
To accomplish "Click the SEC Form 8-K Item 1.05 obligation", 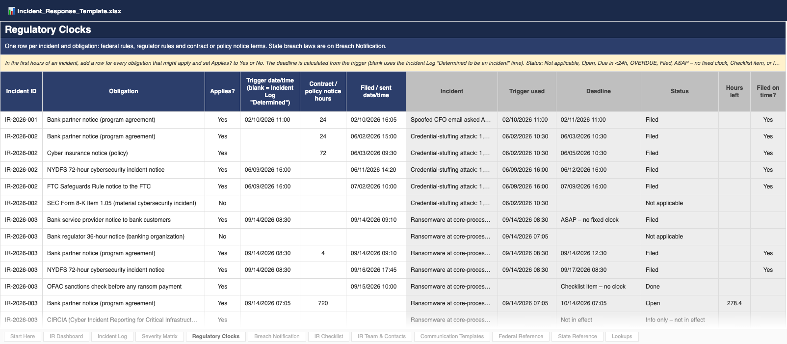I will [x=124, y=203].
